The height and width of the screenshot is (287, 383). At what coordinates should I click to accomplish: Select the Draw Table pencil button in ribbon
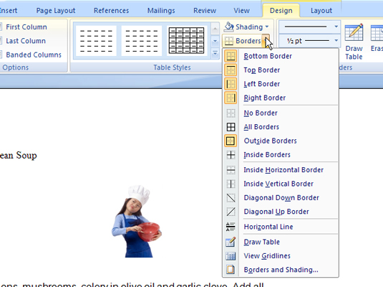click(x=354, y=42)
